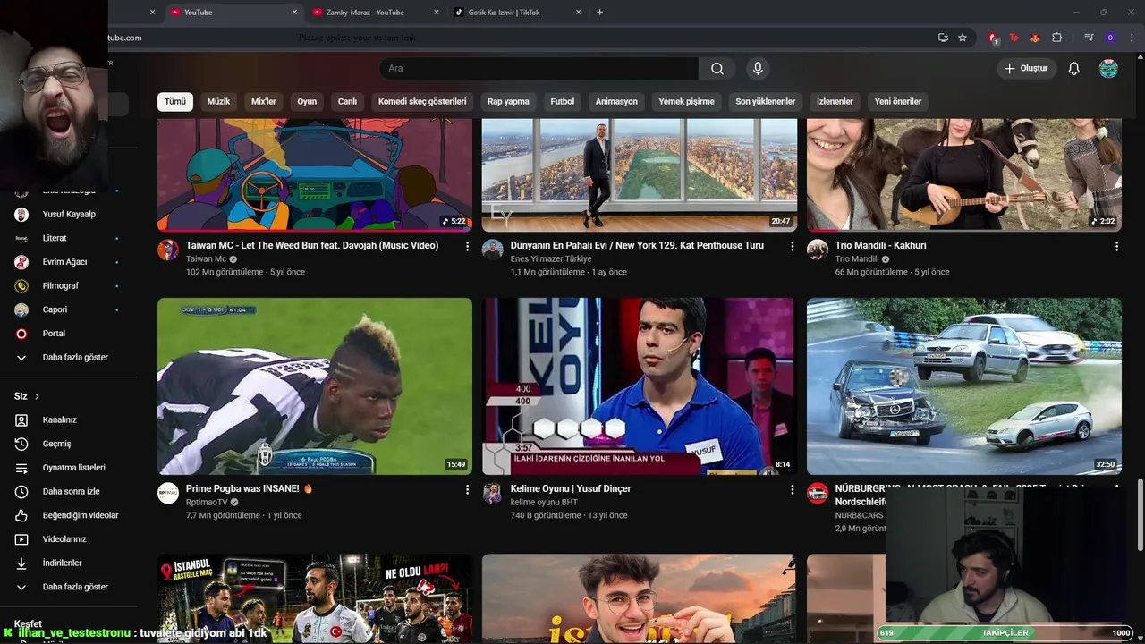Screen dimensions: 1145x644
Task: Click the Taiwan Mc channel avatar
Action: 168,250
